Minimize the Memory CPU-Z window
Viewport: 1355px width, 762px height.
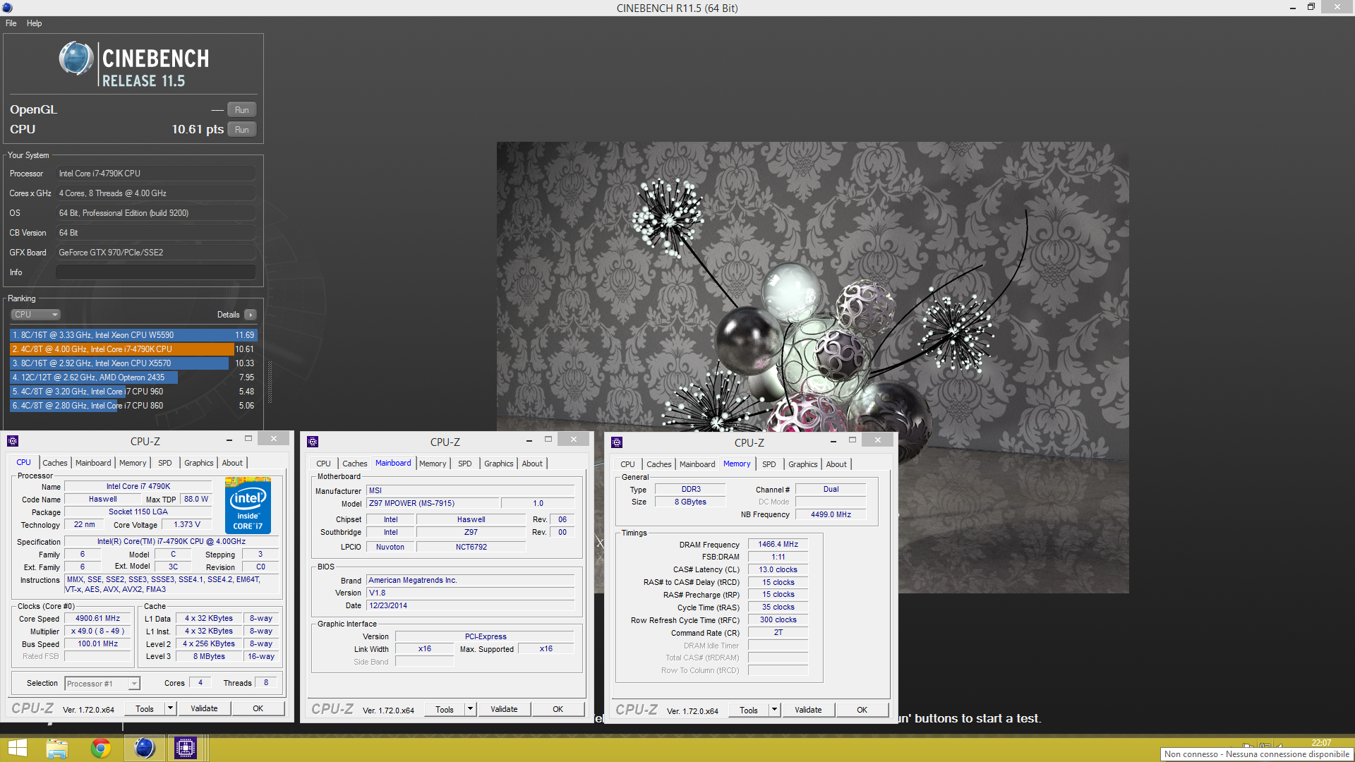coord(833,441)
